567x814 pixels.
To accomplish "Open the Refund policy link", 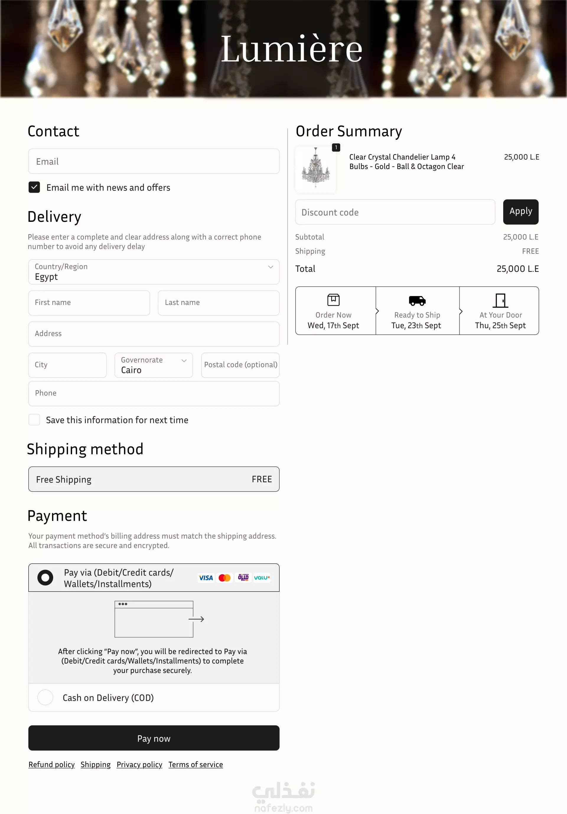I will pyautogui.click(x=52, y=764).
